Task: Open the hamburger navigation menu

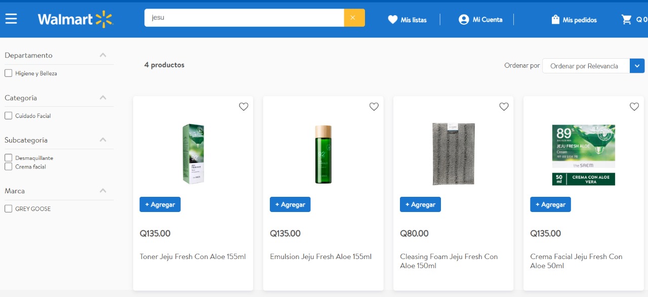Action: (x=11, y=19)
